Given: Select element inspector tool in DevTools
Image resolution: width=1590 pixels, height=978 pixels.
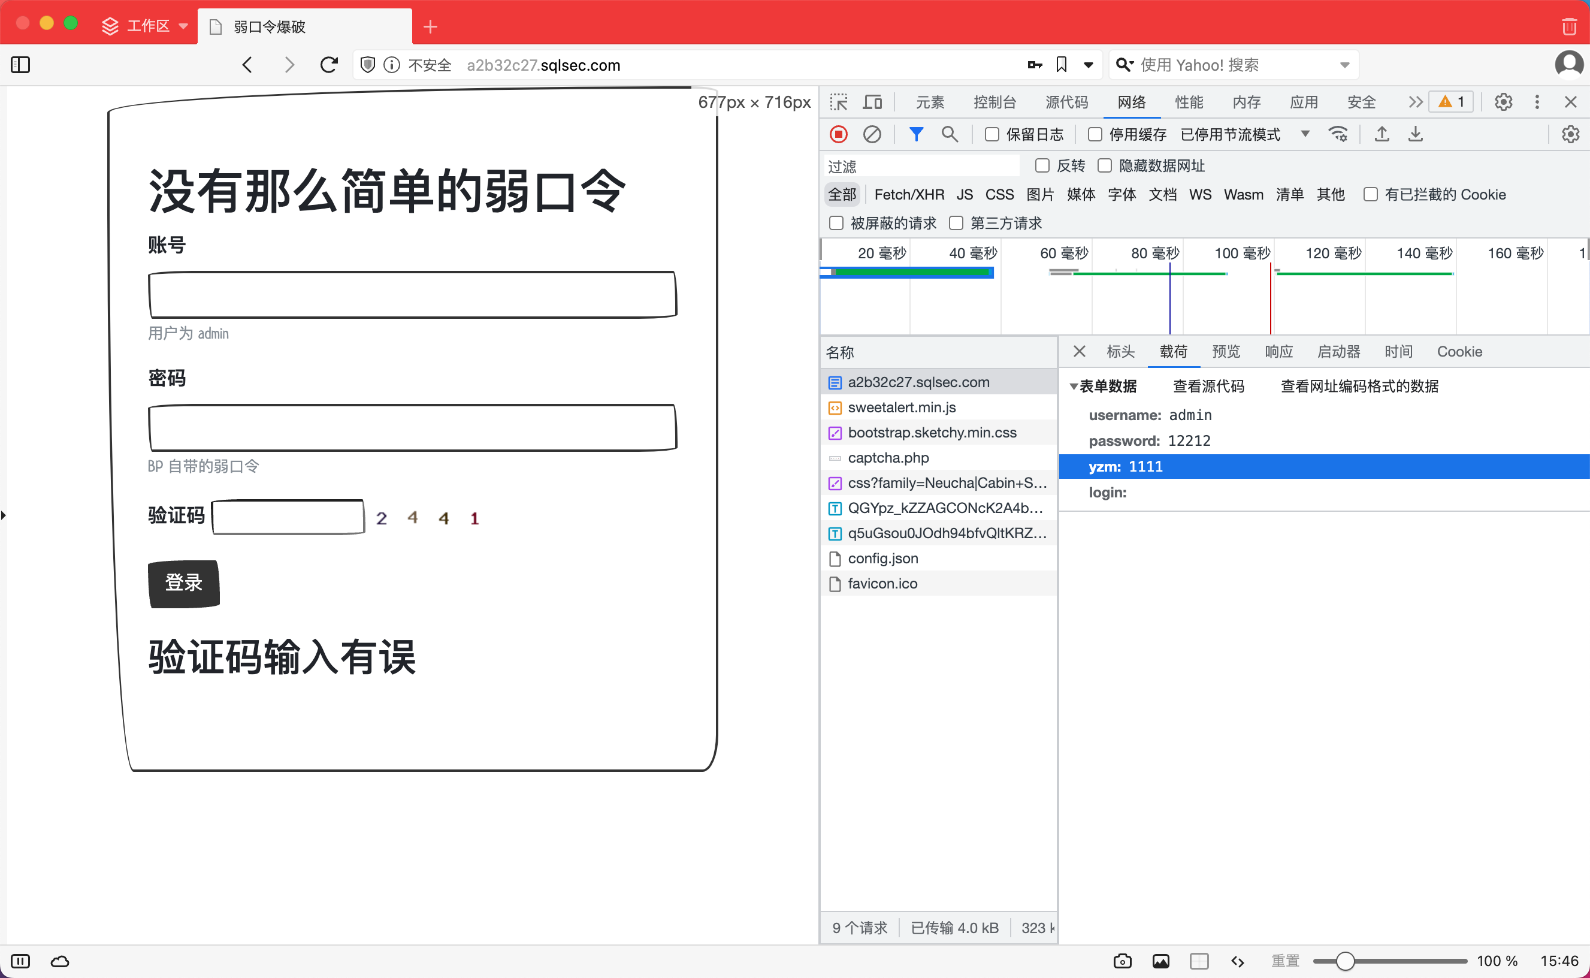Looking at the screenshot, I should 839,102.
